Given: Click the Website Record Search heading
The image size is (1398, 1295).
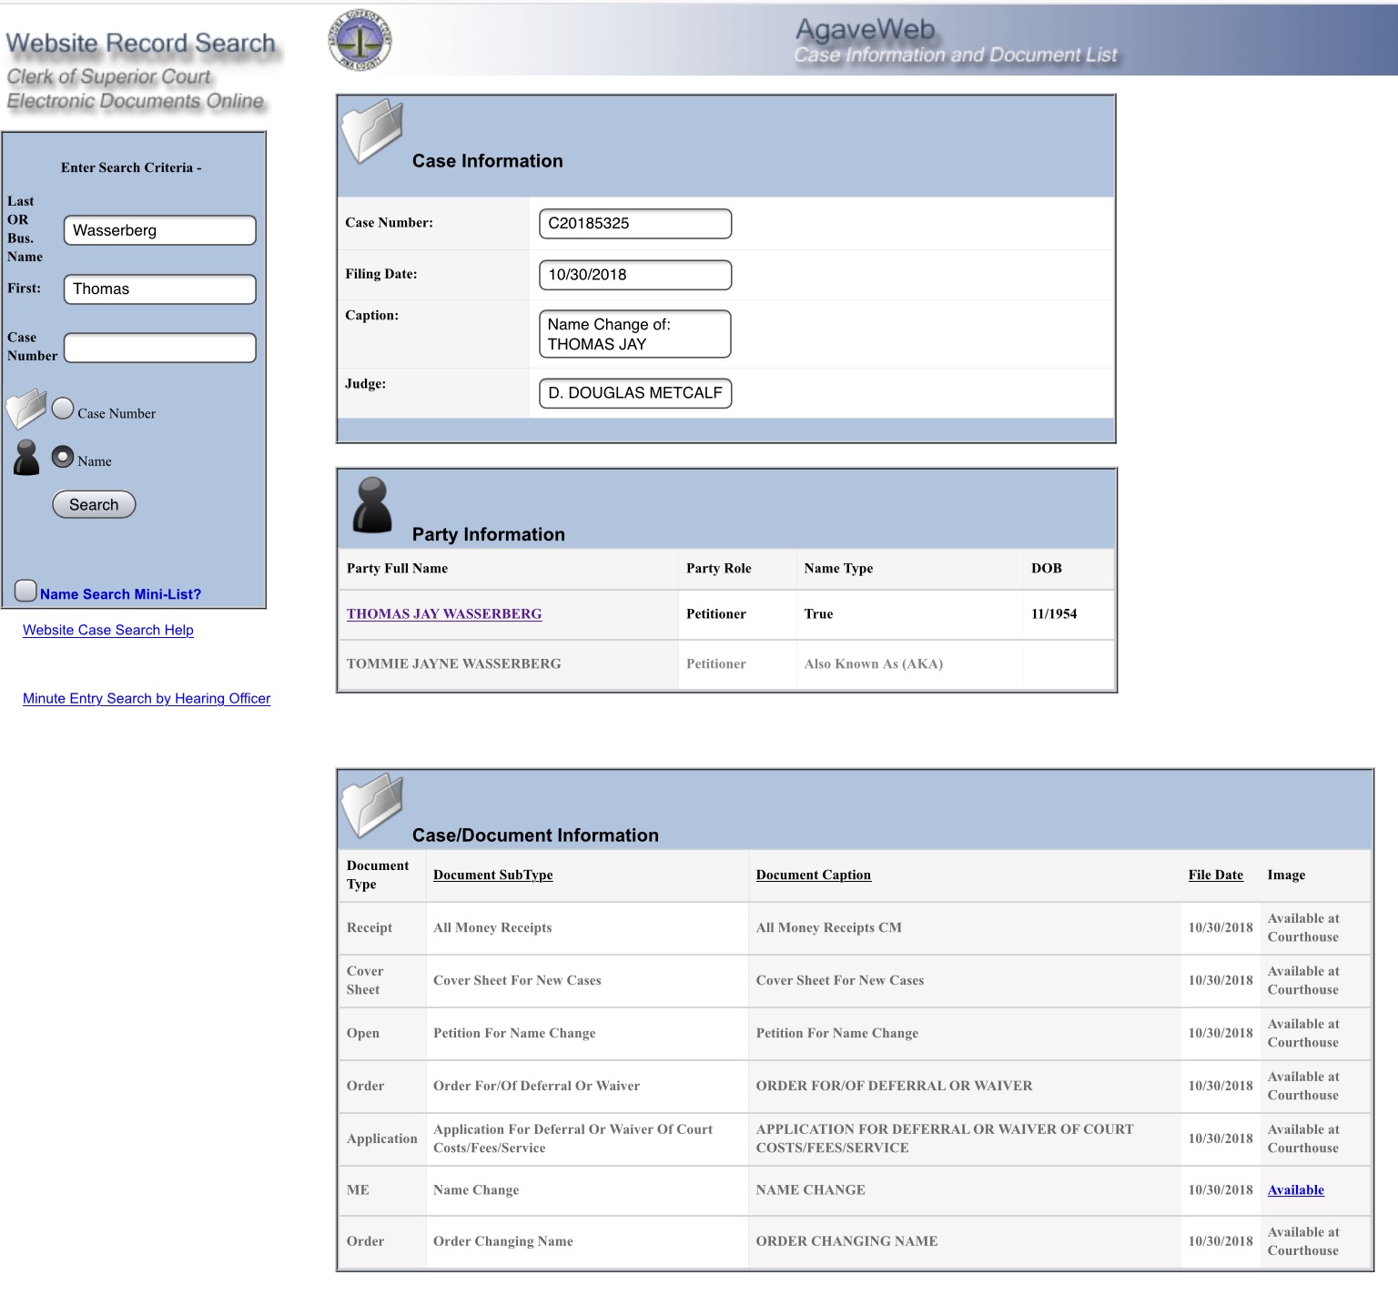Looking at the screenshot, I should coord(141,43).
